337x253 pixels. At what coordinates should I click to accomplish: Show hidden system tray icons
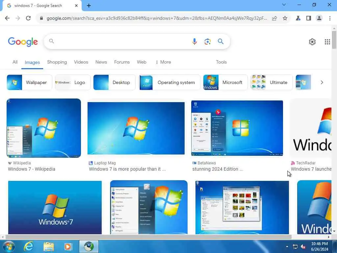point(287,246)
